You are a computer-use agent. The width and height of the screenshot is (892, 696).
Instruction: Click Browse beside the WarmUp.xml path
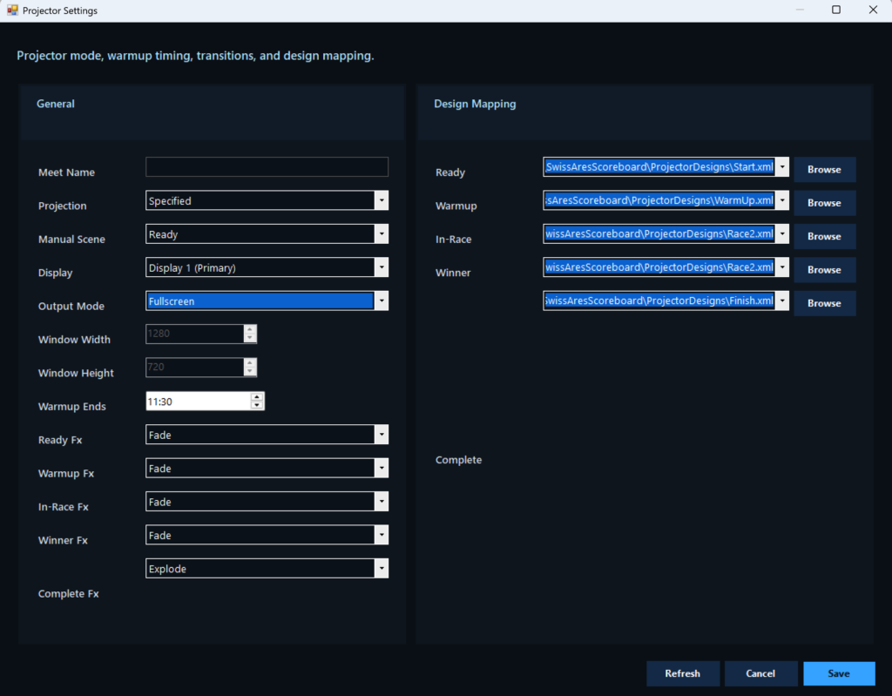[824, 203]
